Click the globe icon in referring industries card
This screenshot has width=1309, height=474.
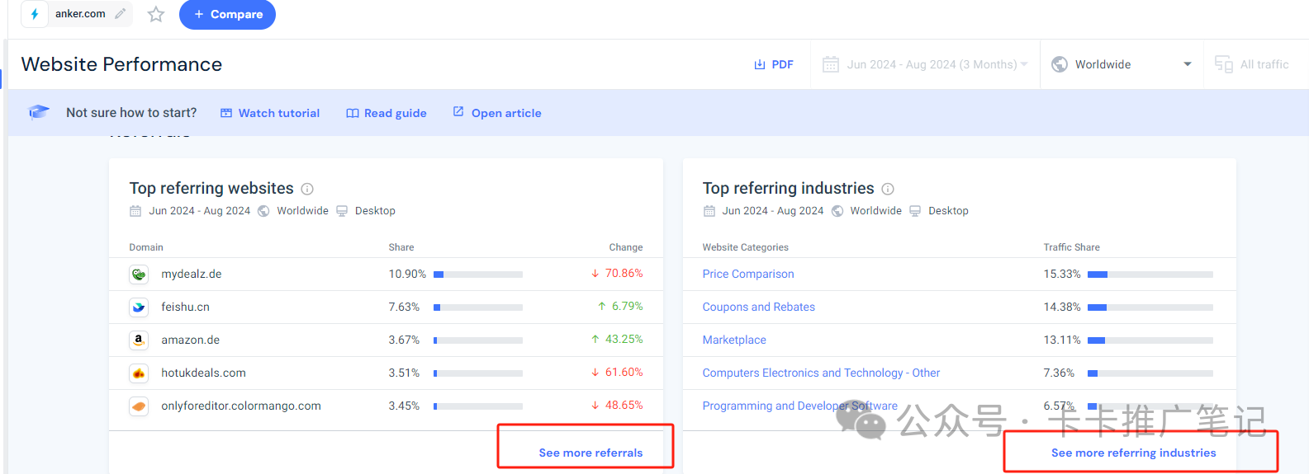coord(837,211)
